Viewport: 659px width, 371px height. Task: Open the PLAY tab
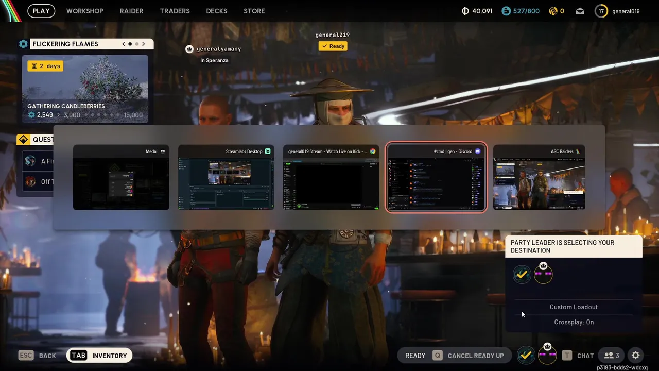tap(41, 11)
